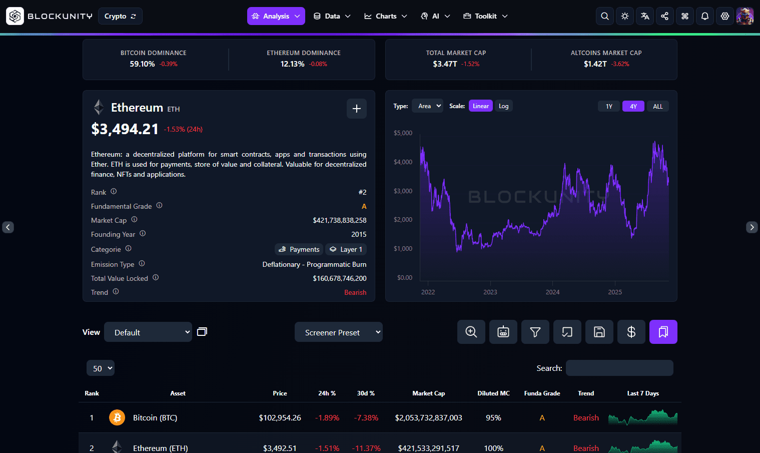
Task: Open the Toolkit menu
Action: coord(485,16)
